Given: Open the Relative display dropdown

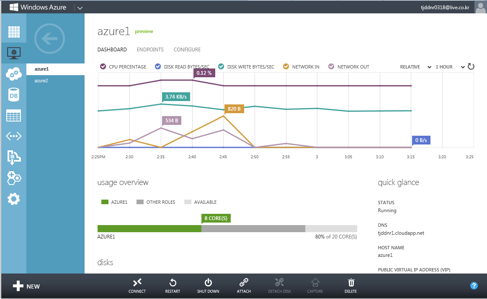Looking at the screenshot, I should 415,67.
